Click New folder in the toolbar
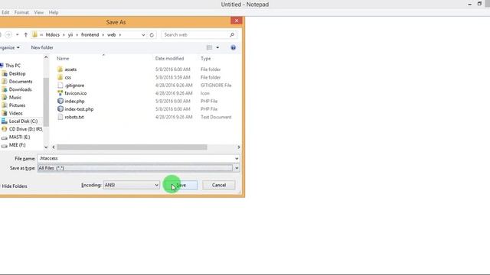 (42, 47)
